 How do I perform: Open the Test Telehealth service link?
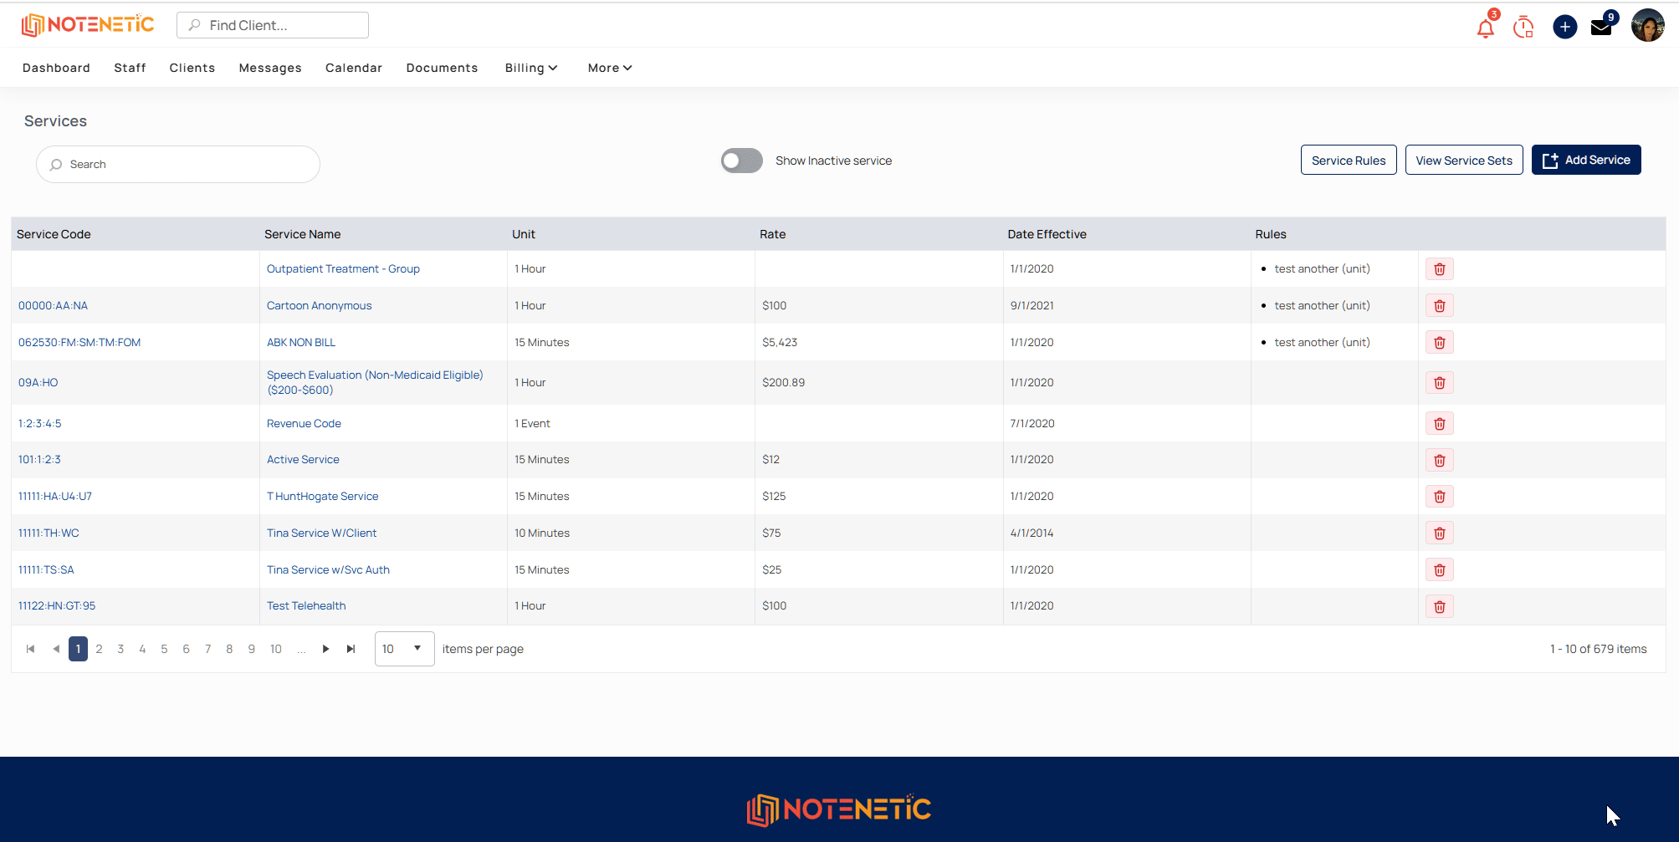coord(306,606)
